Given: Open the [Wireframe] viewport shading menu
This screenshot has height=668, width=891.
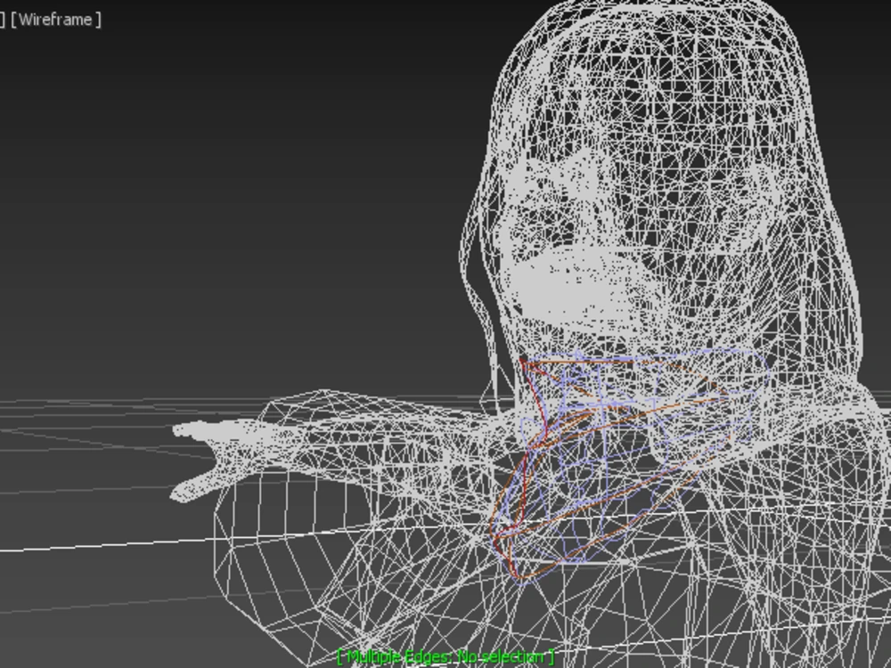Looking at the screenshot, I should click(55, 20).
